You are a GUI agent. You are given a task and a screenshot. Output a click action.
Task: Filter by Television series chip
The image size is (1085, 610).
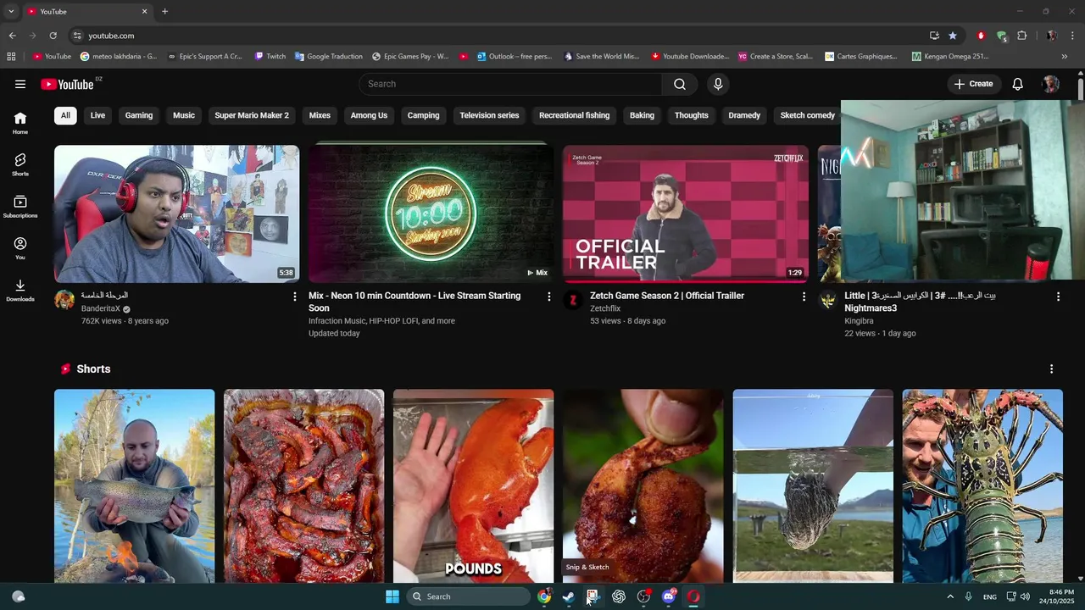click(x=489, y=115)
